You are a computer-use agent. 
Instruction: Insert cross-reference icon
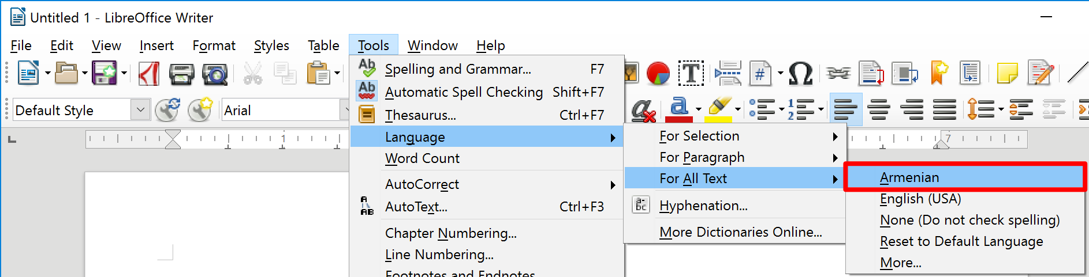pyautogui.click(x=970, y=73)
